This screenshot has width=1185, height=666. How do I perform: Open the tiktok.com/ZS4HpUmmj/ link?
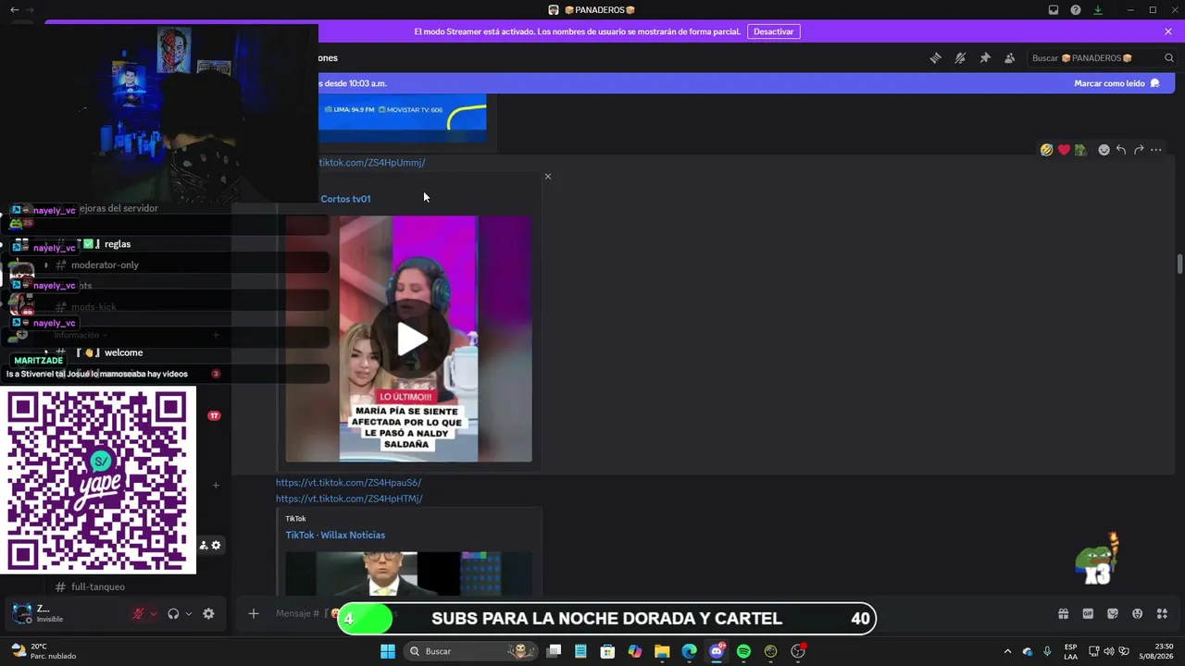pos(372,163)
